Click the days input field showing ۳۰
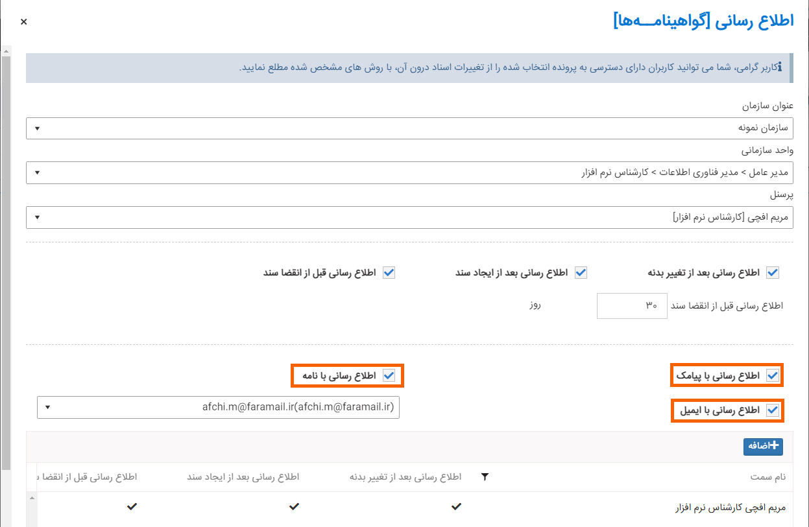Image resolution: width=809 pixels, height=527 pixels. [632, 305]
